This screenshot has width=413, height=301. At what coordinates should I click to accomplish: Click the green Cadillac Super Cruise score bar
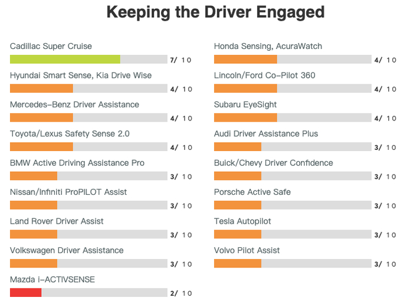click(x=65, y=59)
